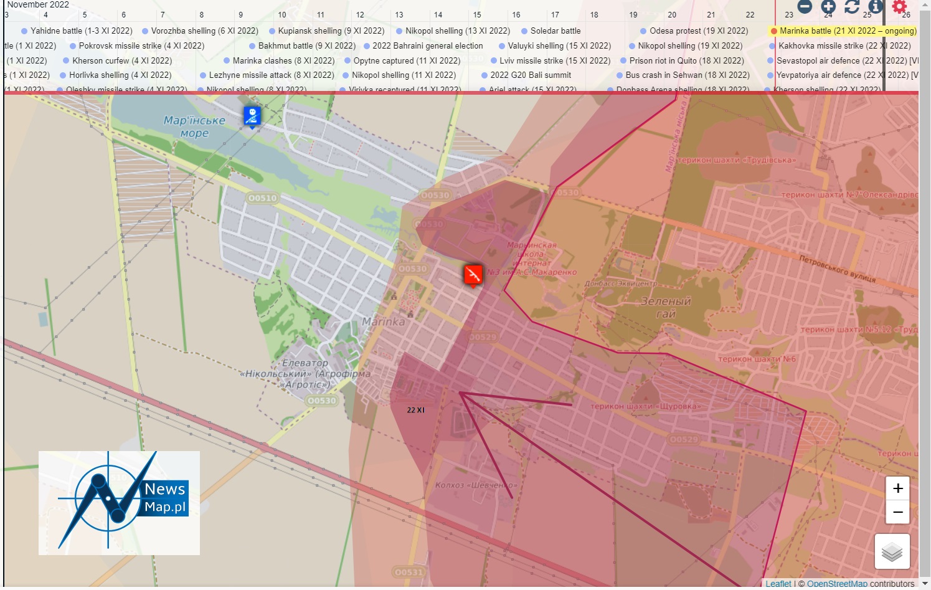This screenshot has height=590, width=931.
Task: Click the scroll-up arrow above the right scrollbar
Action: 925,5
